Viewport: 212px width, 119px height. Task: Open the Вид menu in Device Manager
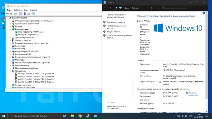coord(26,10)
